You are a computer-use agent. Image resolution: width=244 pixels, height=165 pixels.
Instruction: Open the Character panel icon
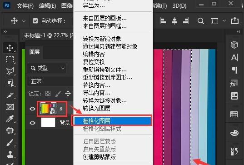click(x=234, y=57)
